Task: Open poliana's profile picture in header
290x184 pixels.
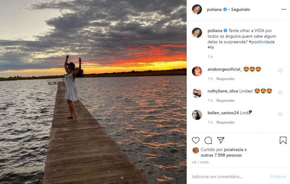Action: pos(197,9)
